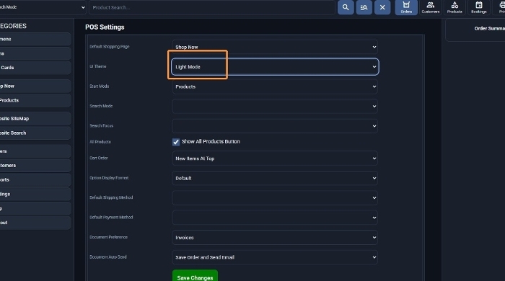Screen dimensions: 505x281
Task: Open the UI Theme Light Mode dropdown
Action: coord(275,66)
